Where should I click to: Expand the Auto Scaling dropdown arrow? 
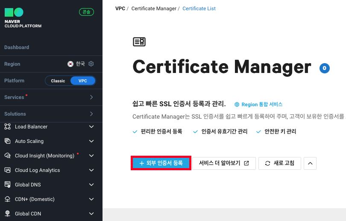click(91, 141)
